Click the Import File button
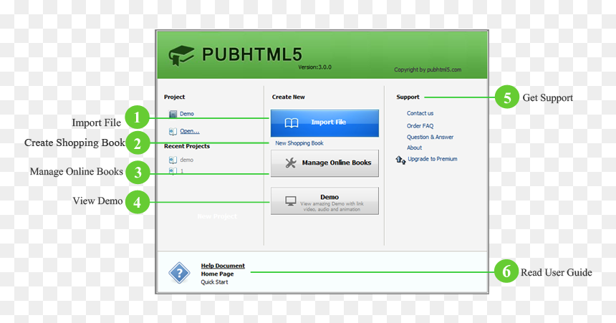This screenshot has height=323, width=616. coord(324,123)
